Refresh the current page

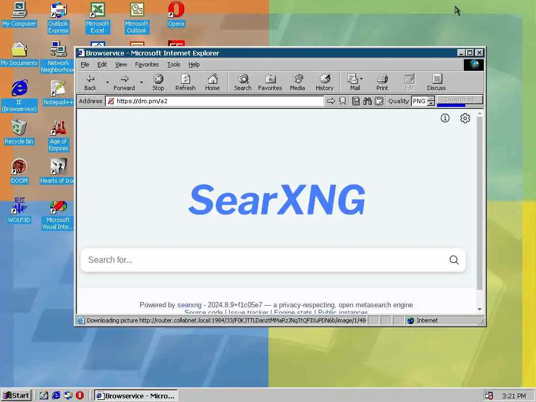[x=185, y=83]
